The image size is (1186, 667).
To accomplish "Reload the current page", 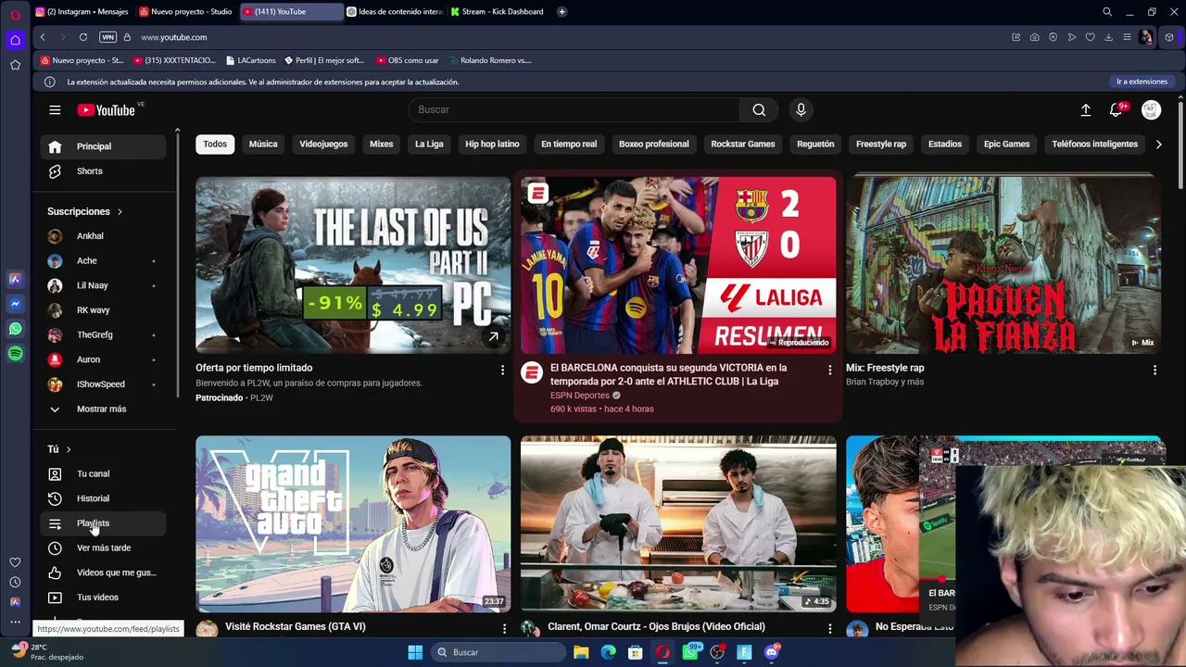I will pyautogui.click(x=83, y=37).
